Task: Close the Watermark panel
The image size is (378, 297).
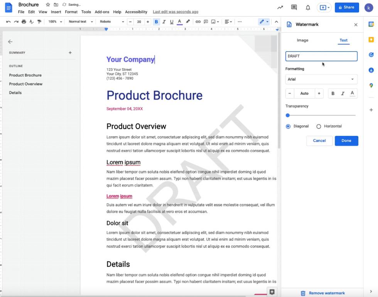Action: tap(356, 25)
